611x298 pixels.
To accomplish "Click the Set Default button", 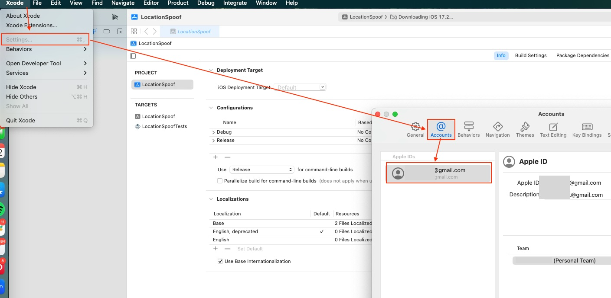I will coord(250,249).
